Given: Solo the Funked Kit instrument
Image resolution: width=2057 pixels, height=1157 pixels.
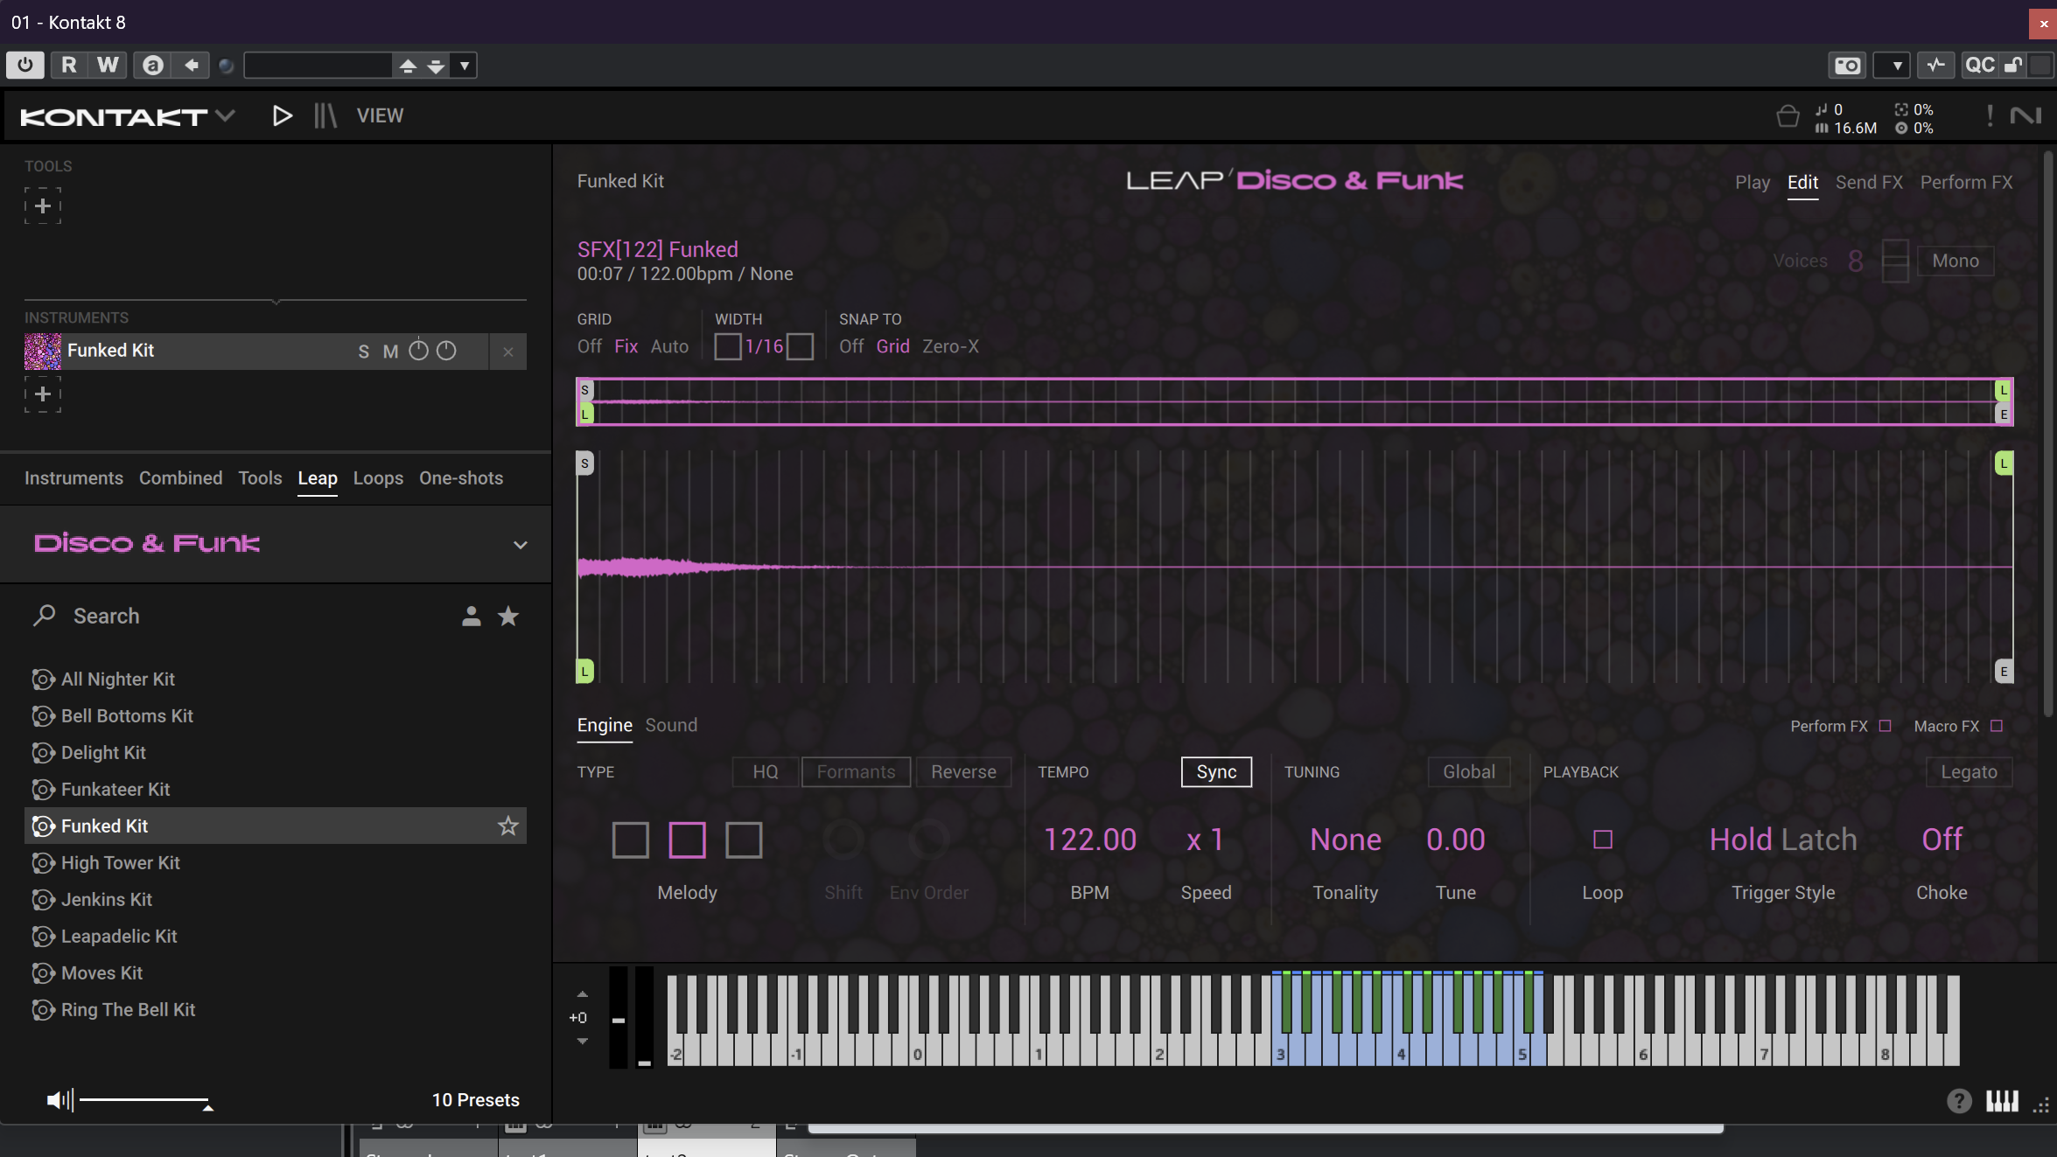Looking at the screenshot, I should point(363,352).
